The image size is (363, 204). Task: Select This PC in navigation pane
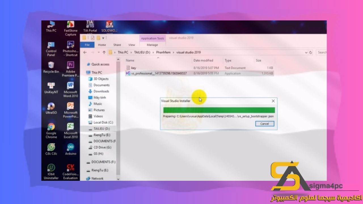click(94, 73)
